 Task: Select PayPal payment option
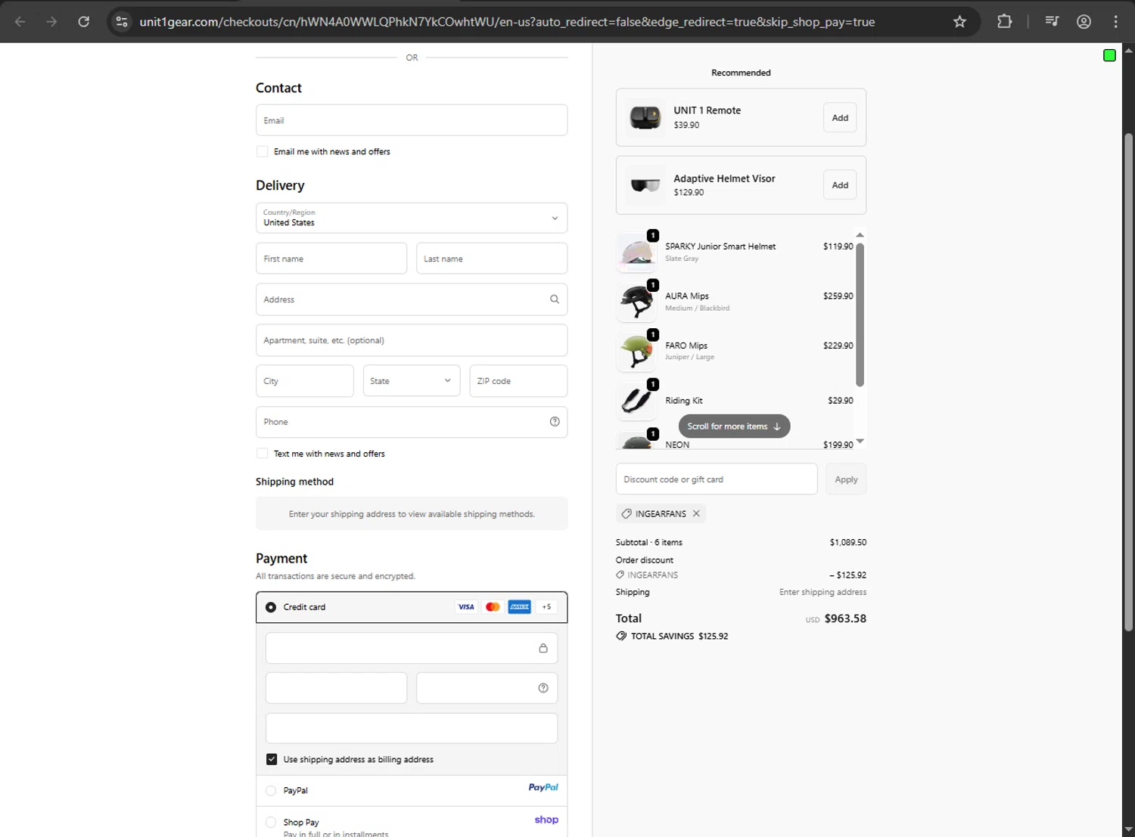pos(271,791)
